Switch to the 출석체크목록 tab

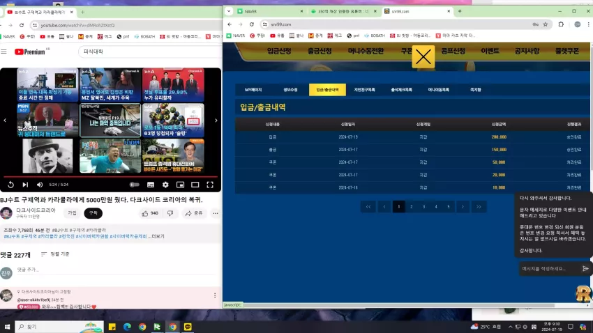(x=402, y=90)
